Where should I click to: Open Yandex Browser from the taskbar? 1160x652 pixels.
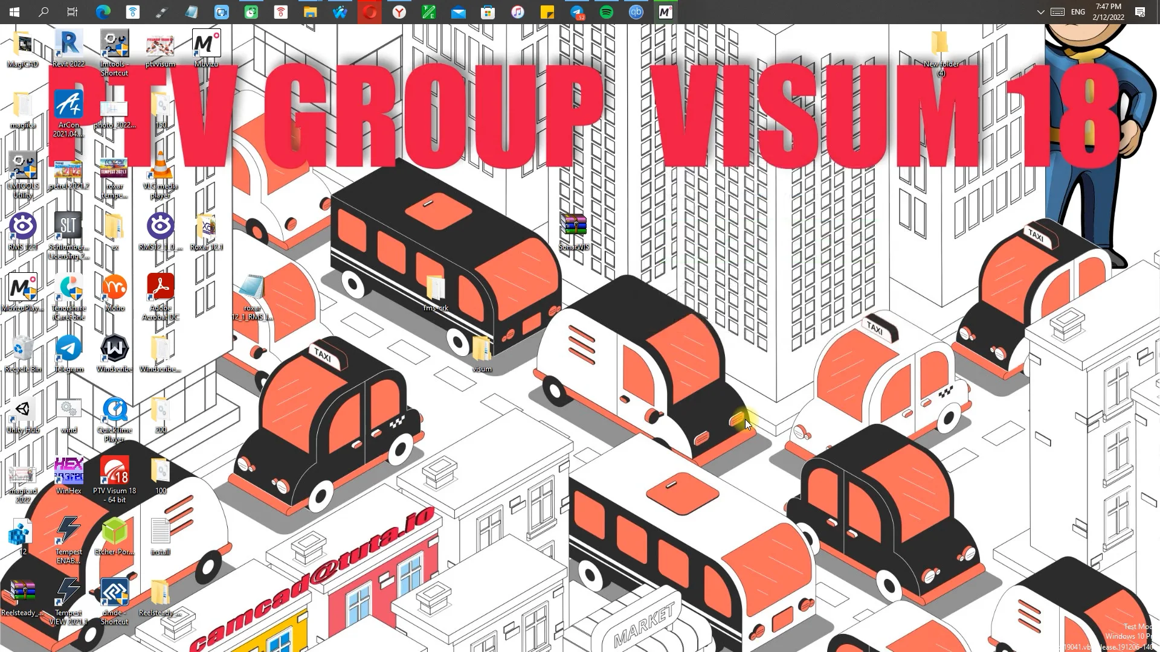[399, 12]
